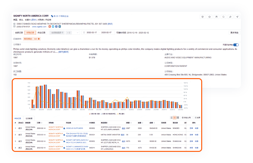The image size is (253, 163).
Task: Click the fullscreen 全屏 icon button
Action: point(197,117)
